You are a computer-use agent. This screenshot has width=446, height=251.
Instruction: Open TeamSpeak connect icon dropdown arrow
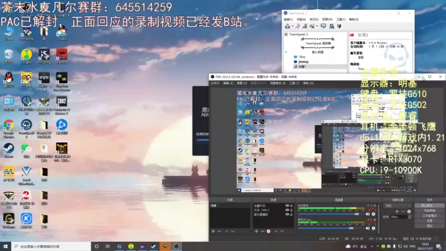click(x=292, y=26)
